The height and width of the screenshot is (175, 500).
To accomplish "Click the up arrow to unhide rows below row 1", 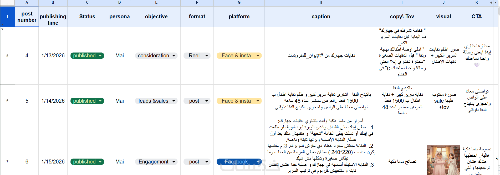I will click(2, 25).
